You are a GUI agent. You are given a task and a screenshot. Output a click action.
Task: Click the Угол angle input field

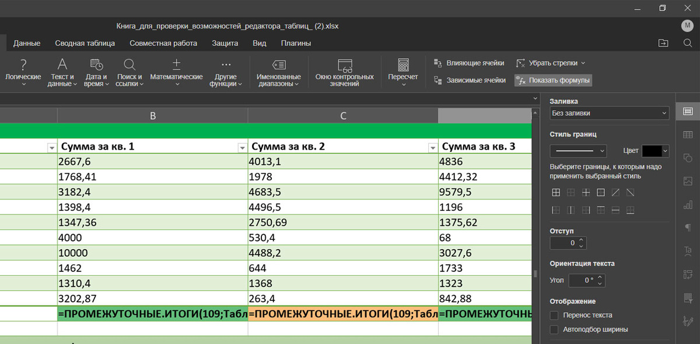[587, 280]
